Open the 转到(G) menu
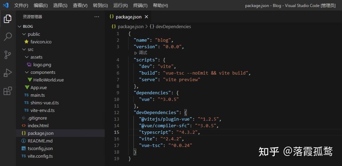Viewport: 342px width, 166px height. 100,6
